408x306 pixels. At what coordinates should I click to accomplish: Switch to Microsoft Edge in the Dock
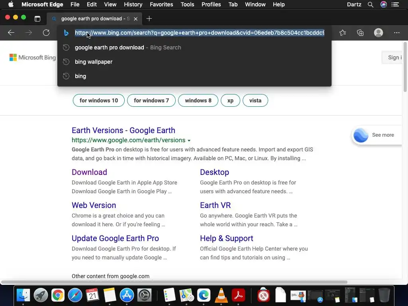(204, 295)
